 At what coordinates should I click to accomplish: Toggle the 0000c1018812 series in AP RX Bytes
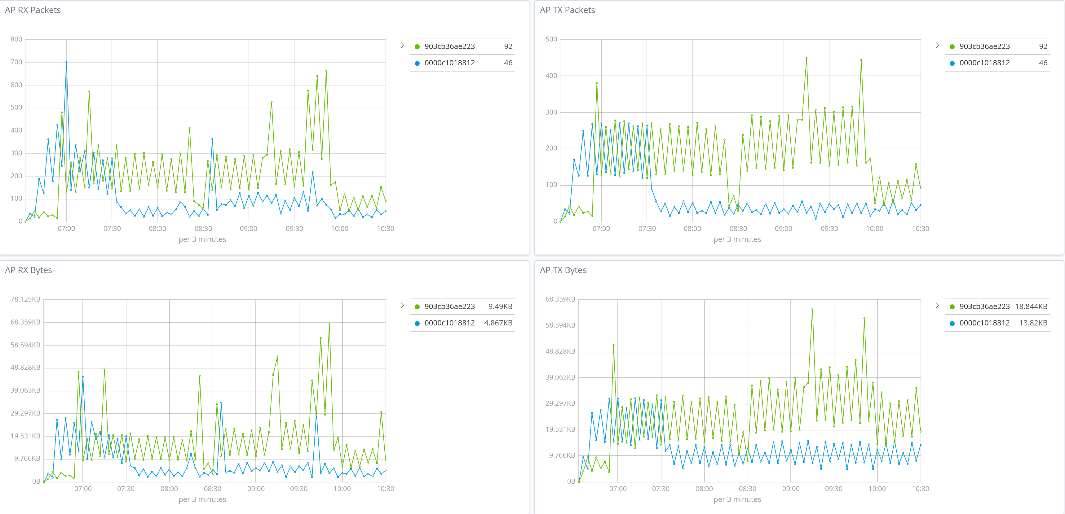449,323
